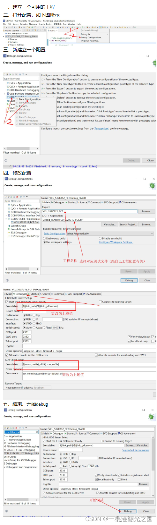
Task: Click the help question-mark icon in step-three dialog
Action: [5, 160]
